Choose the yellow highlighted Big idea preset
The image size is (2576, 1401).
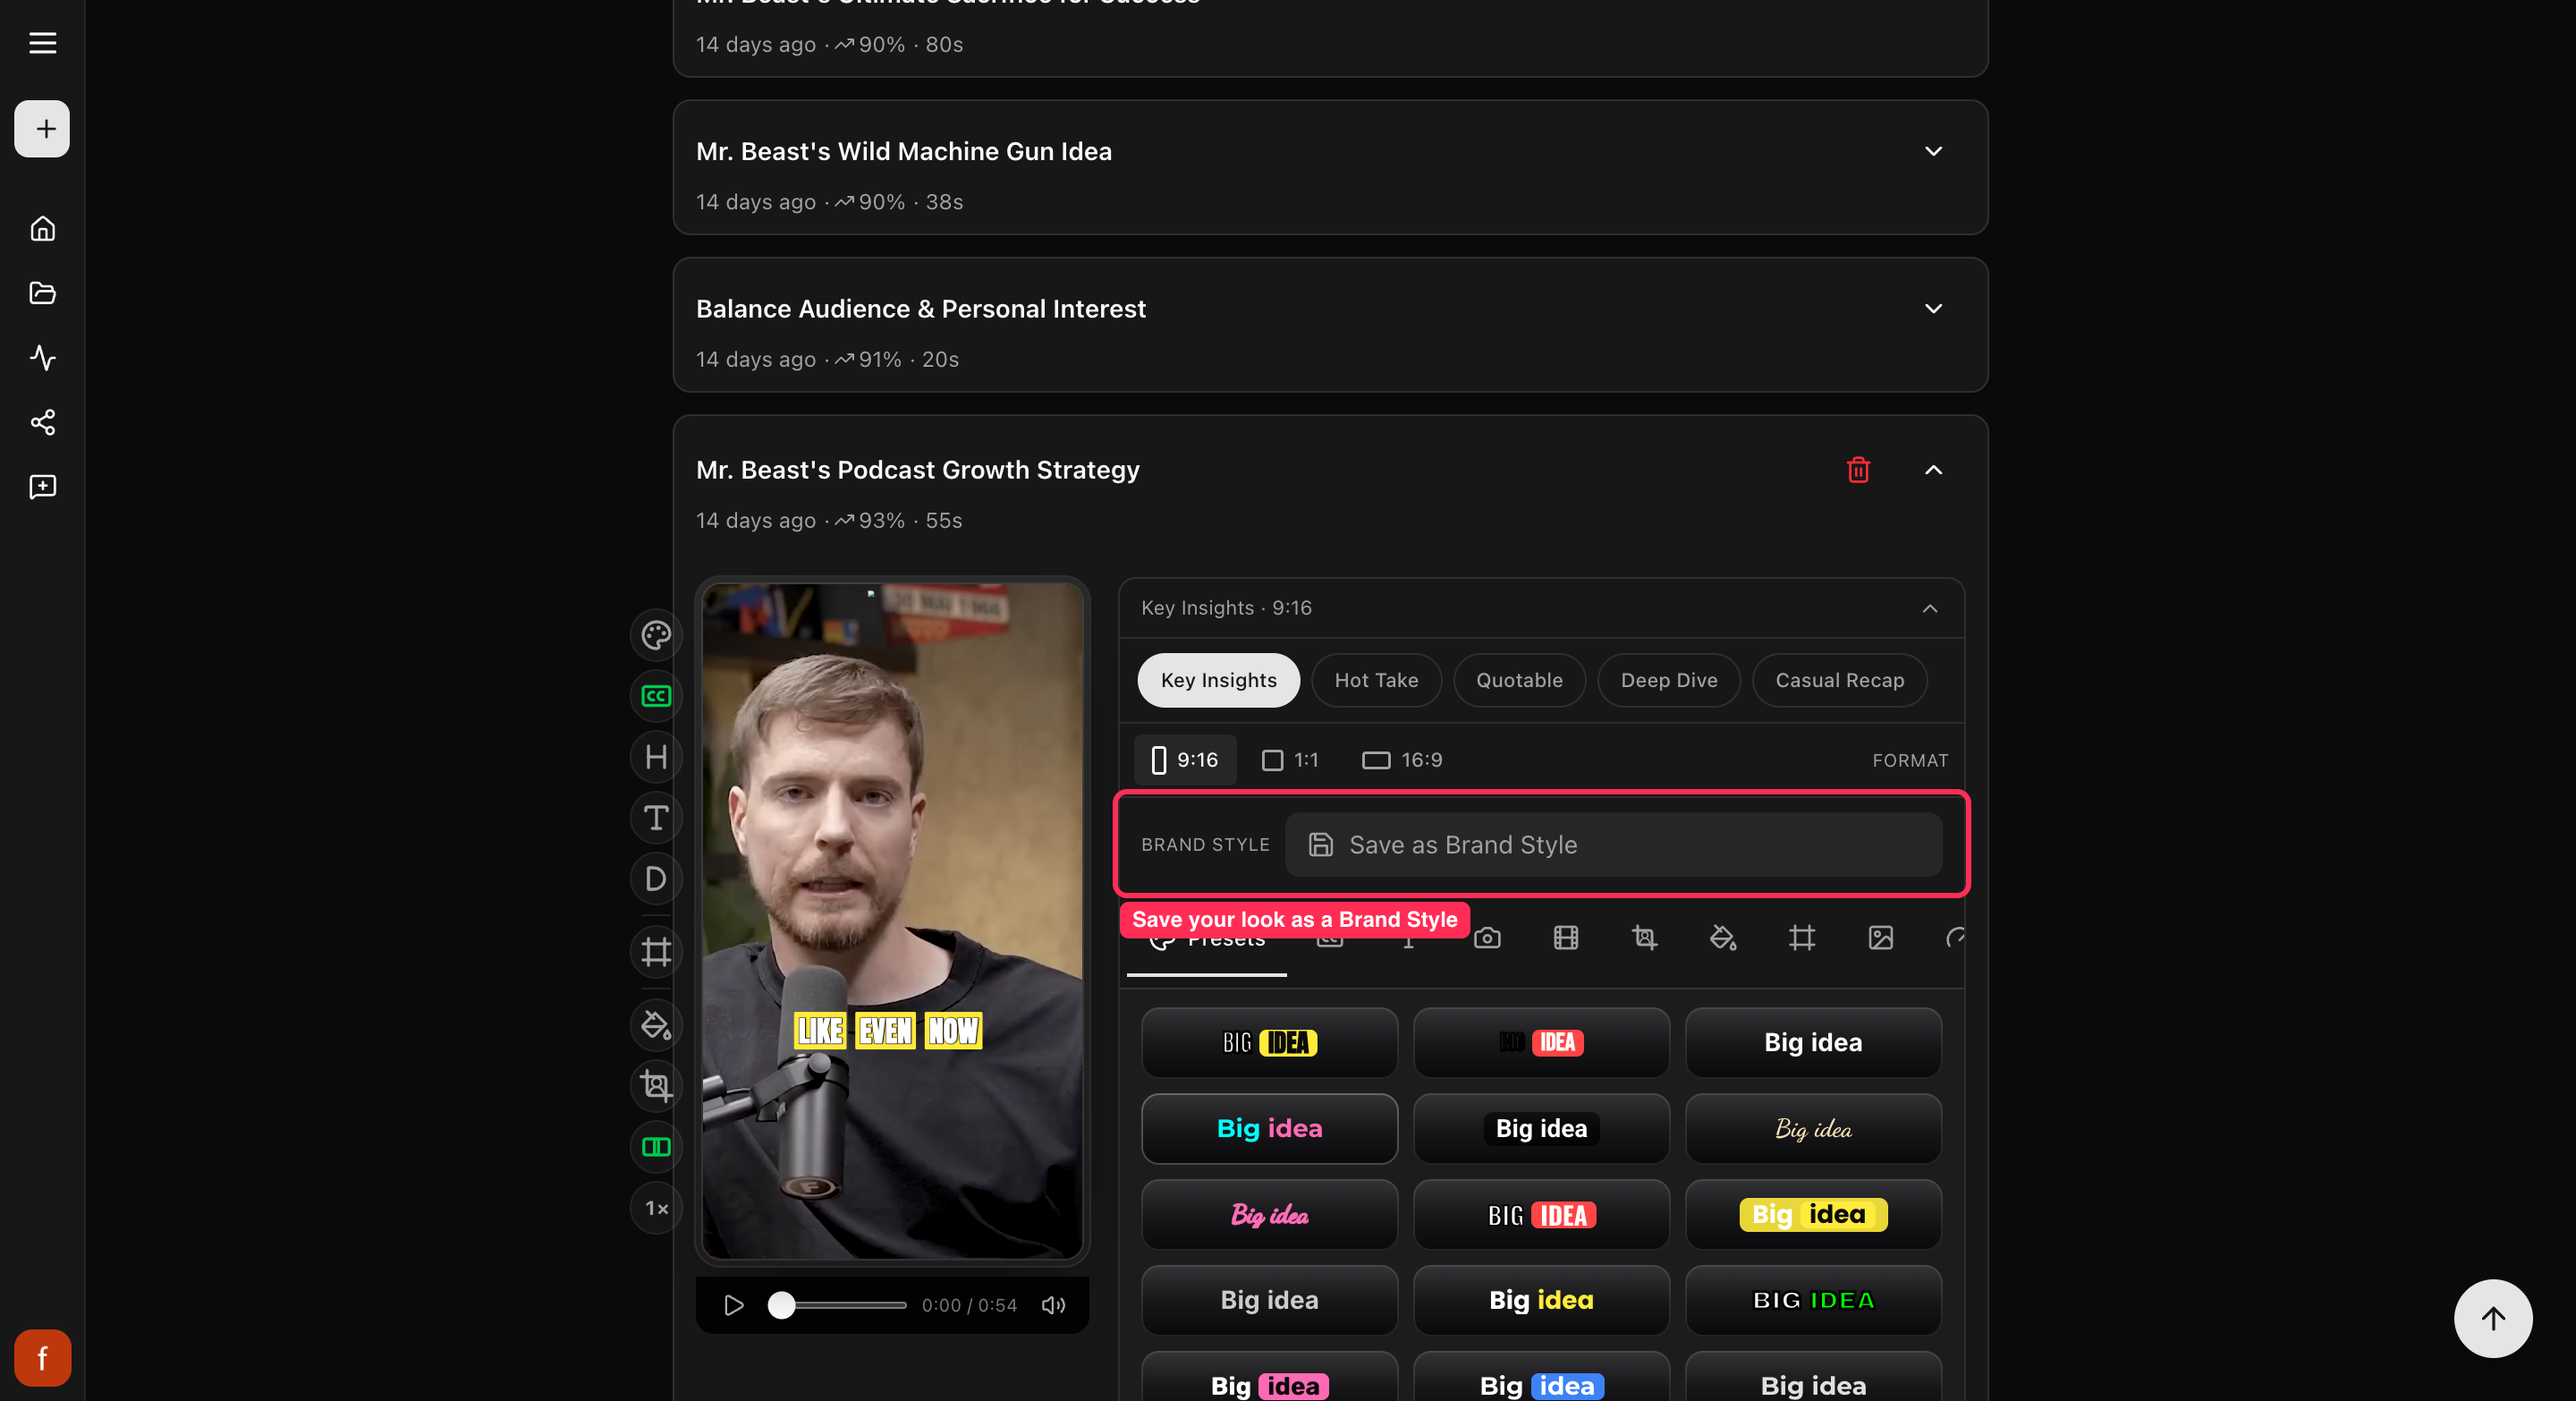tap(1812, 1214)
